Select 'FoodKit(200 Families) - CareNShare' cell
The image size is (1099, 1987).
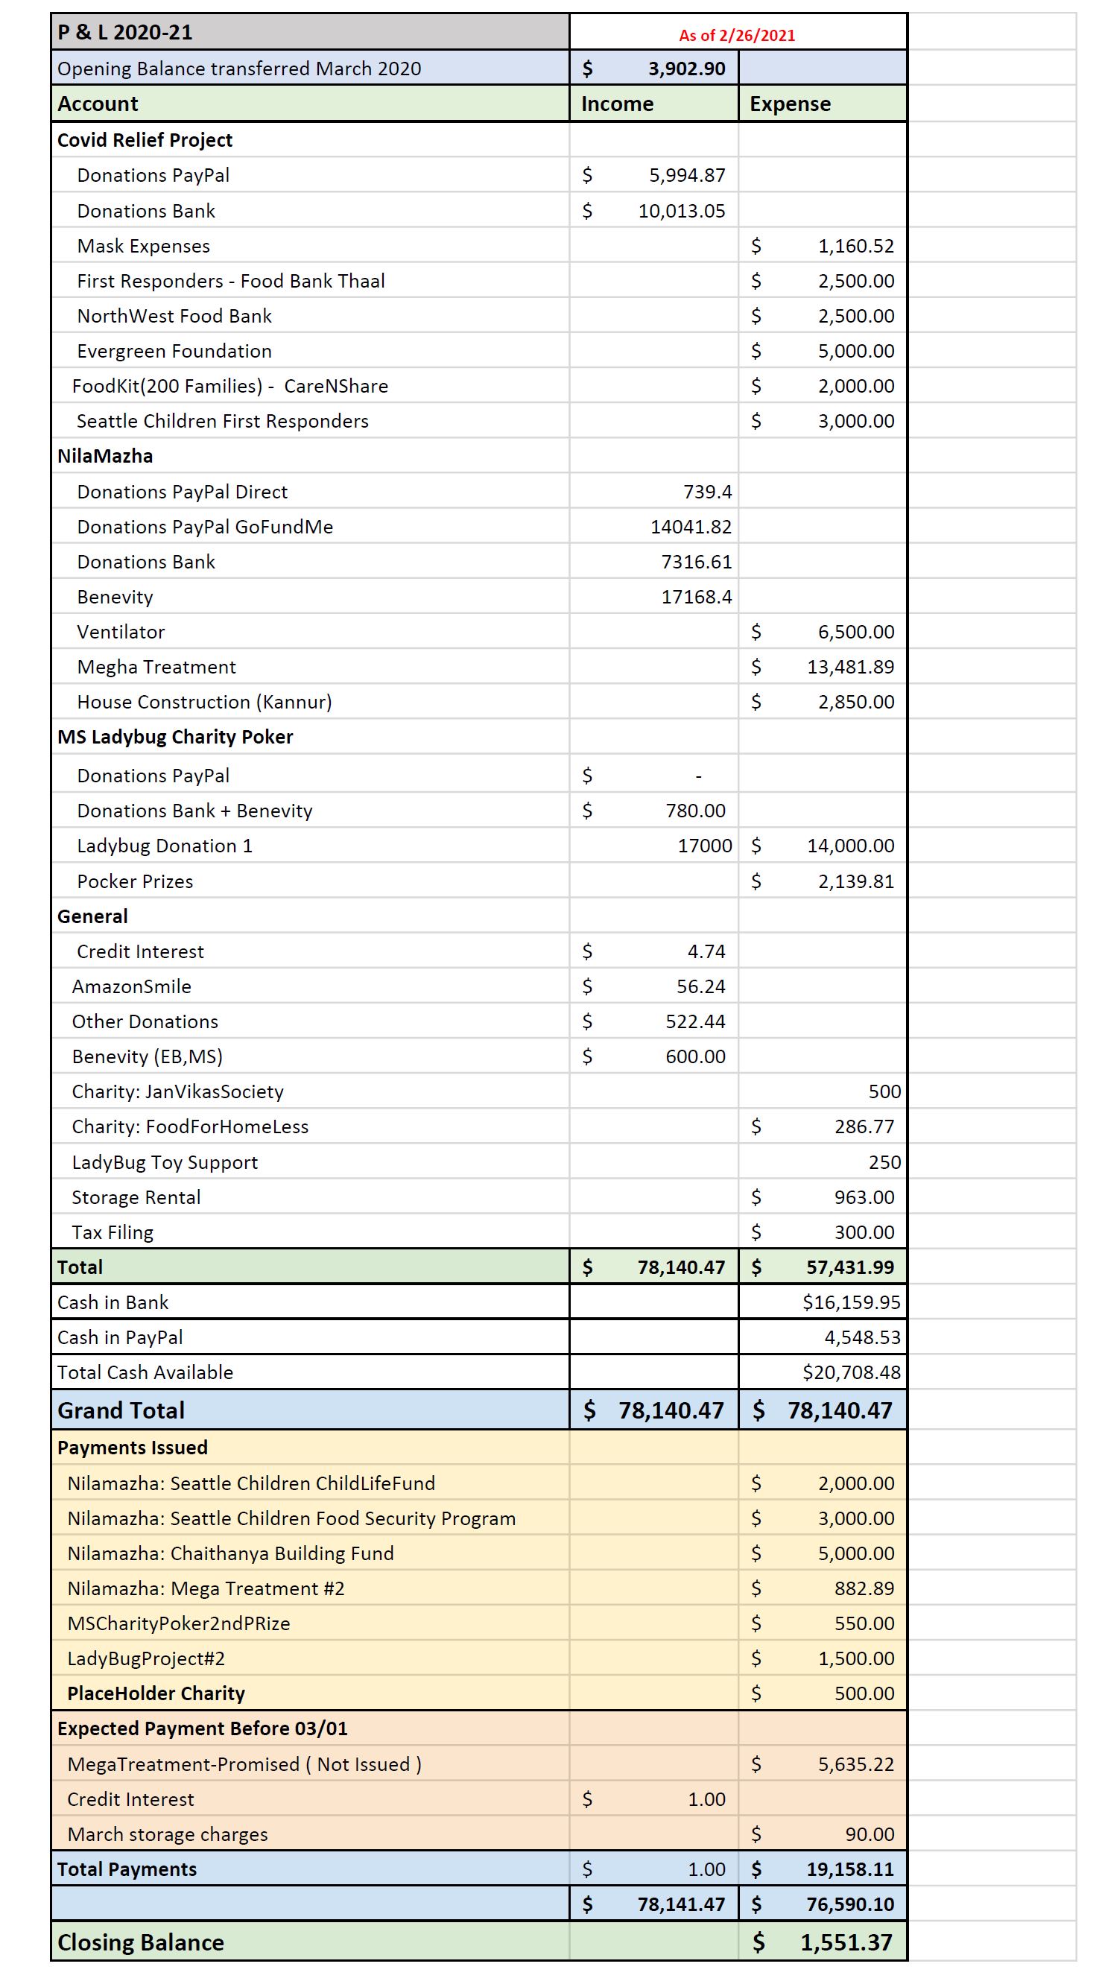tap(310, 386)
